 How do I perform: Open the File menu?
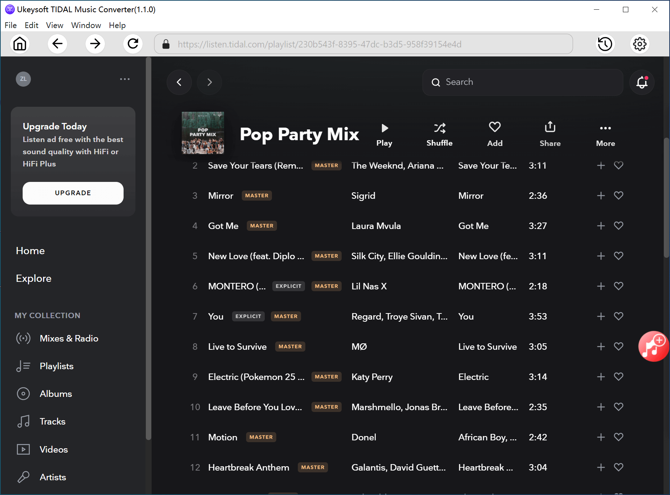point(10,25)
